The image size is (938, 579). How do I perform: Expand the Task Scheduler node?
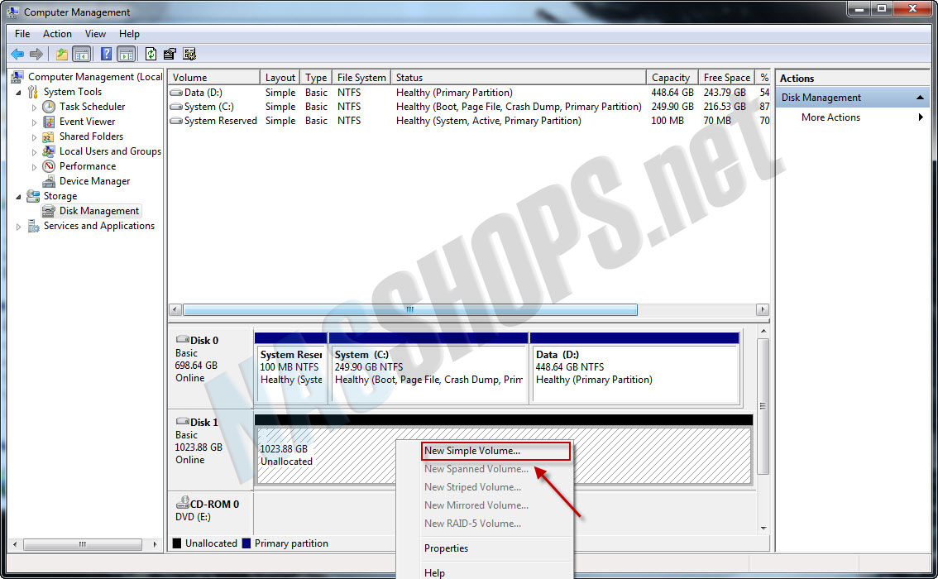point(34,108)
